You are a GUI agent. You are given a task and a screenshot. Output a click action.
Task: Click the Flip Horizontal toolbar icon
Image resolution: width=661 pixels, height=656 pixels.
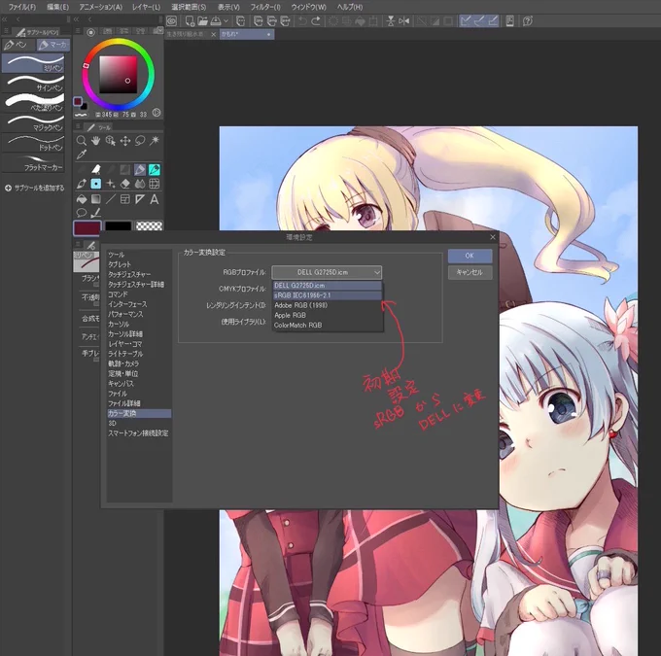403,21
